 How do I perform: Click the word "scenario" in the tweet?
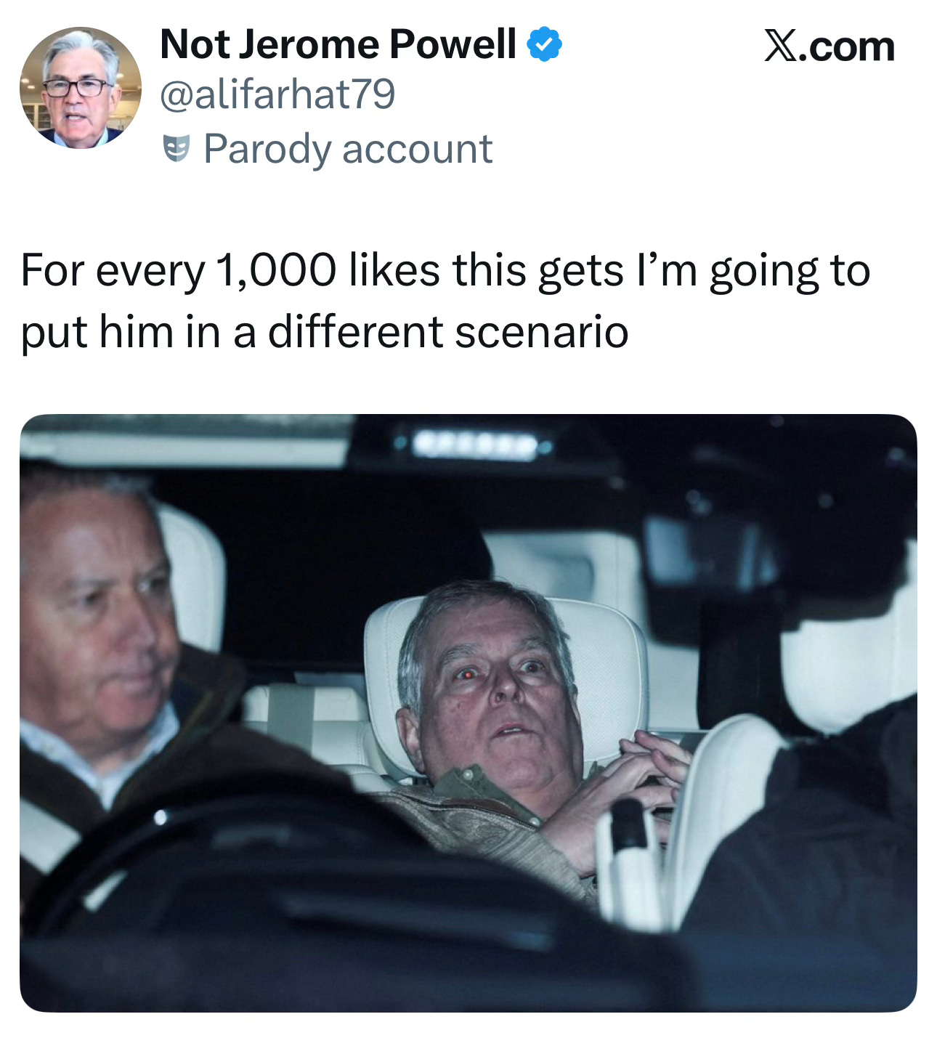click(542, 333)
